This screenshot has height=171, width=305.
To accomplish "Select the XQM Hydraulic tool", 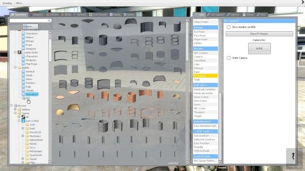I will [x=205, y=151].
